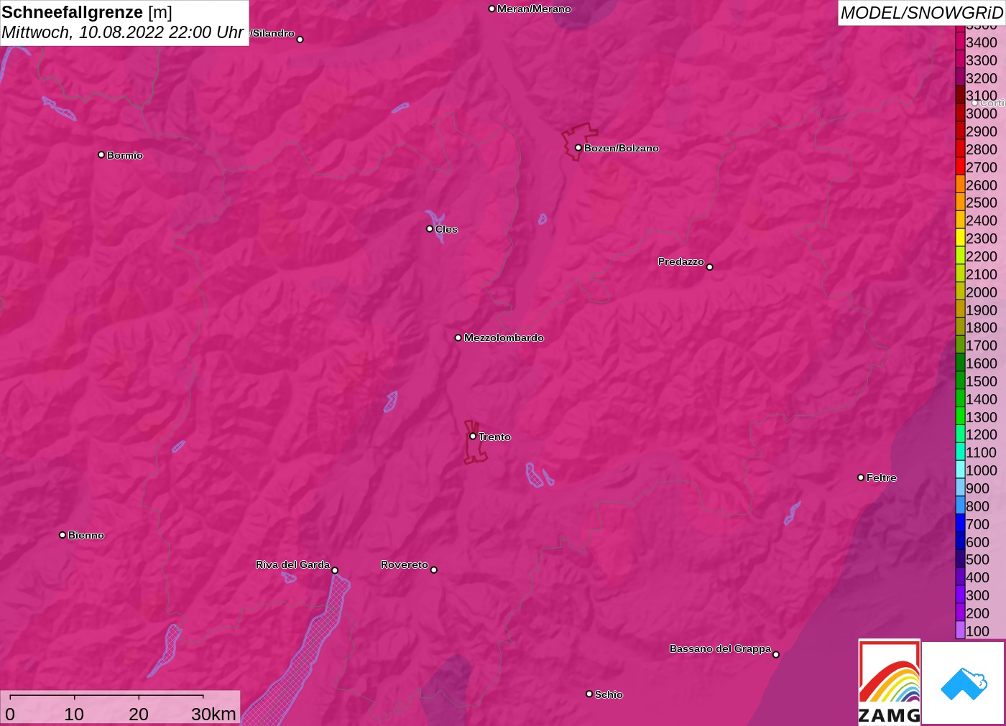
Task: Click the 3000 m legend color swatch
Action: click(960, 113)
